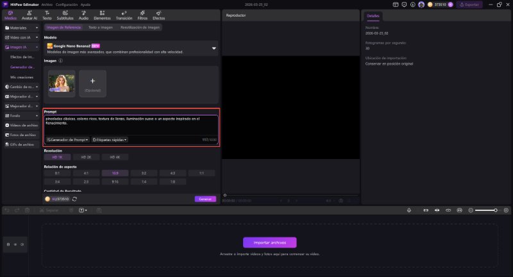Choose the 9:16 aspect ratio
The height and width of the screenshot is (277, 513).
[x=115, y=181]
